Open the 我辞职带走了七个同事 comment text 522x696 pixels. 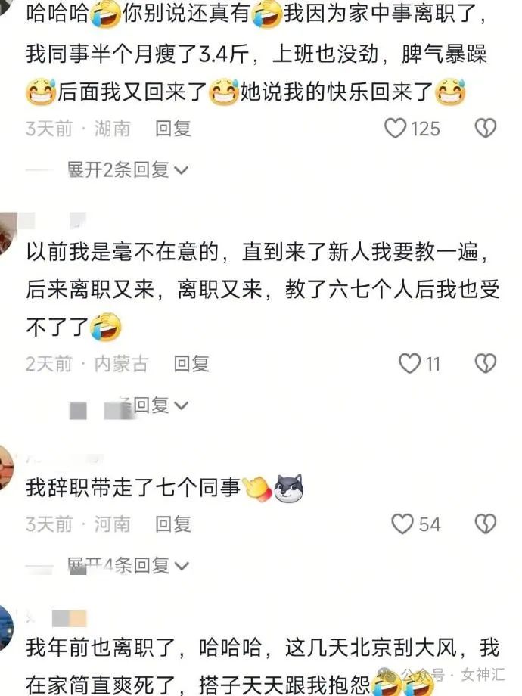tap(133, 488)
